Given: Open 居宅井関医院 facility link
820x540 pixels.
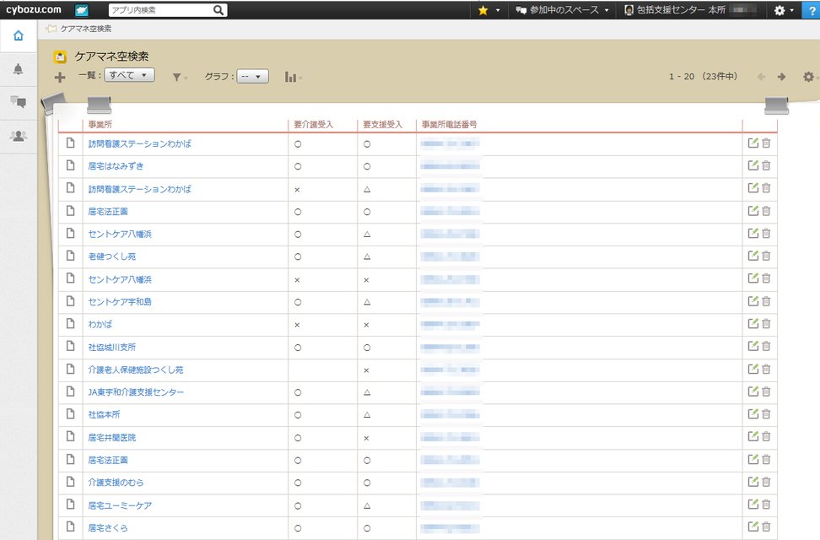Looking at the screenshot, I should tap(112, 437).
